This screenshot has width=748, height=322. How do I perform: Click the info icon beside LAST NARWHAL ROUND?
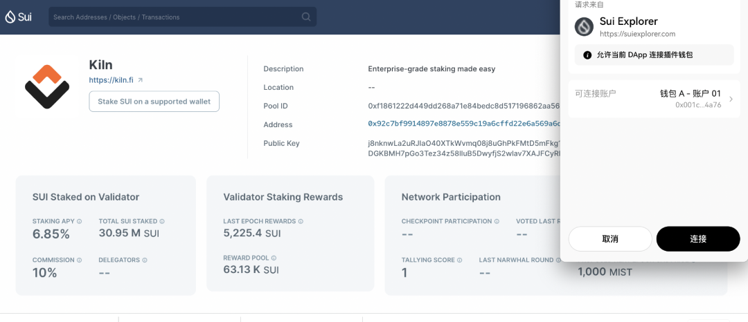[559, 261]
